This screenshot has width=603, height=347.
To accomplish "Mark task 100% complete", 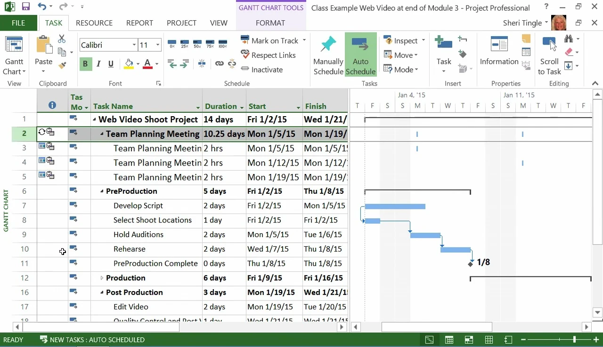I will 223,44.
